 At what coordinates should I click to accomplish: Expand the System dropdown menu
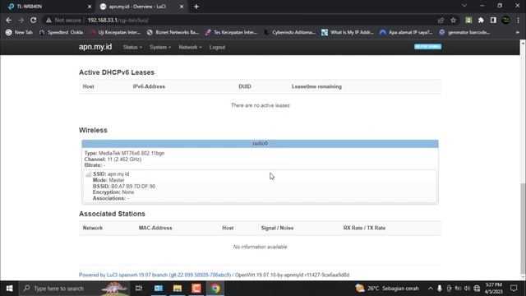point(160,48)
